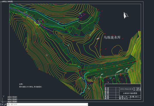Image resolution: width=154 pixels, height=106 pixels.
Task: Select the note line about elevation units
Action: (x=31, y=87)
